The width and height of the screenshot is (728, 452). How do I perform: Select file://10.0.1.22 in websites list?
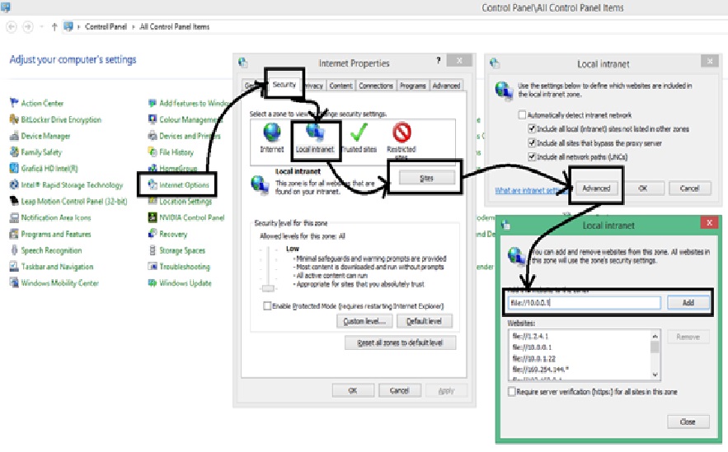534,359
